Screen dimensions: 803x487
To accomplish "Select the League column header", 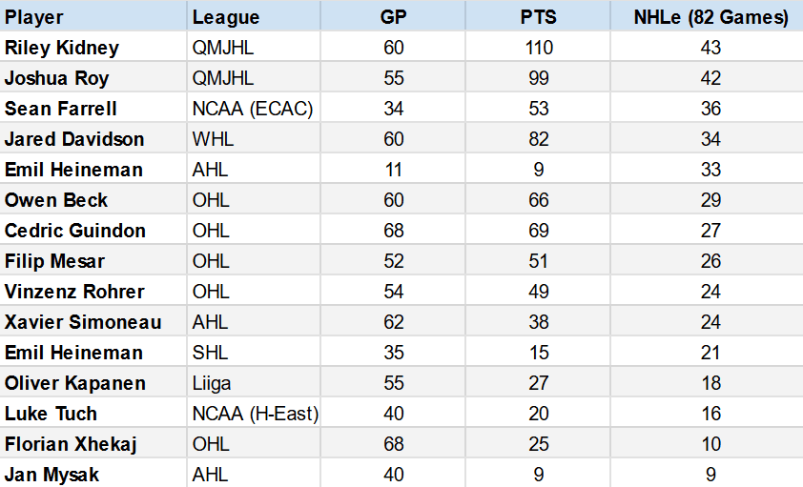I will tap(254, 16).
